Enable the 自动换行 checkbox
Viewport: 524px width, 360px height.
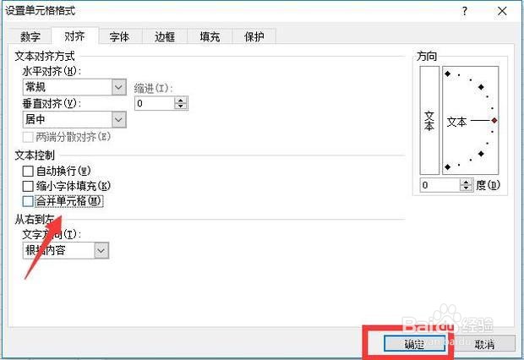coord(28,172)
